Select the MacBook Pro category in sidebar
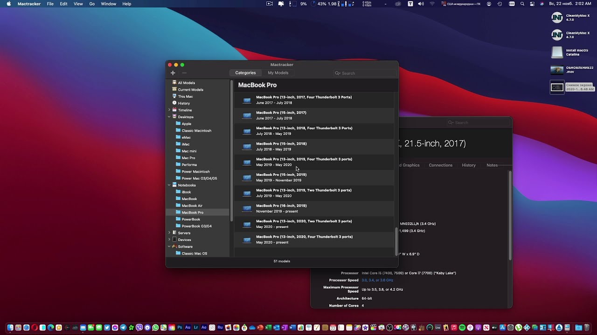597x335 pixels. (x=198, y=212)
